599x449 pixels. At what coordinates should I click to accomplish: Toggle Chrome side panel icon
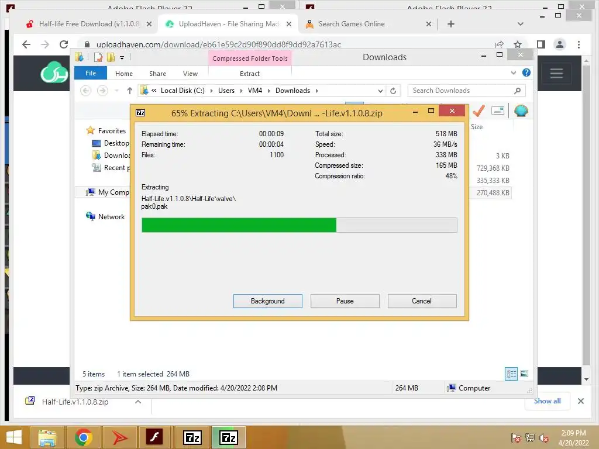[x=541, y=44]
